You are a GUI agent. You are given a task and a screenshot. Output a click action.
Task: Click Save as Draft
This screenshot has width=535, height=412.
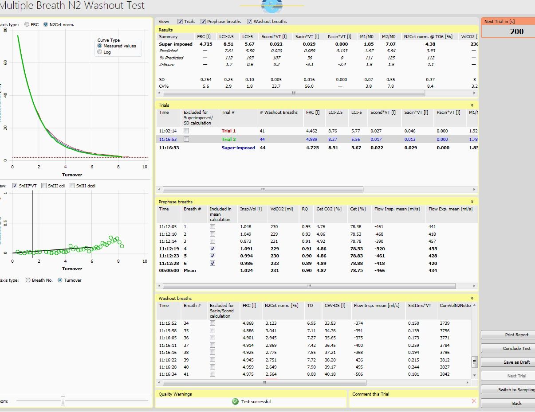[516, 362]
